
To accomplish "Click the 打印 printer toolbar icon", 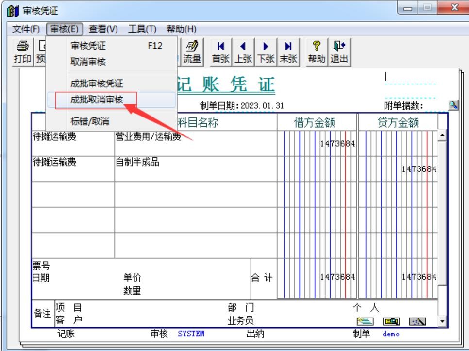I will coord(22,52).
